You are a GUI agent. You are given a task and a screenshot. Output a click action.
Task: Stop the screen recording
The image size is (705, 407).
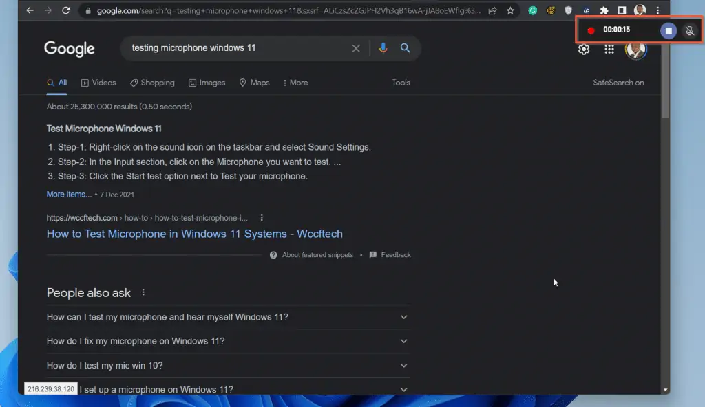[669, 30]
